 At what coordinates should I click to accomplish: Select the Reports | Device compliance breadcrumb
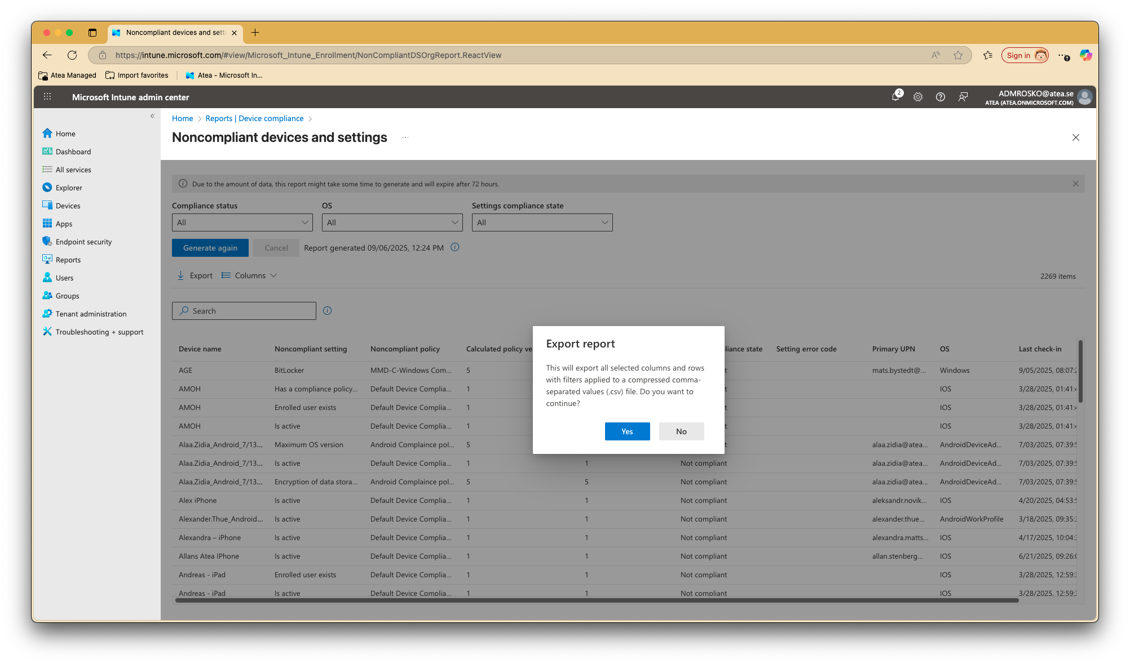click(x=254, y=118)
